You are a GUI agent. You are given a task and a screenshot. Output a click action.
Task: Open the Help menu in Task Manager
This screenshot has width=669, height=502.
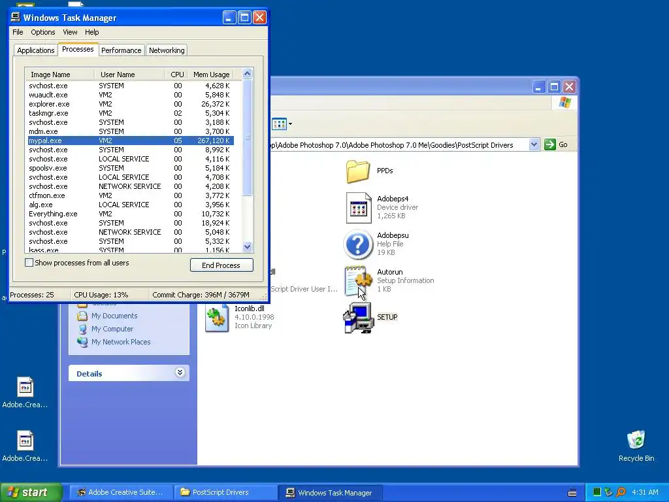[x=91, y=32]
